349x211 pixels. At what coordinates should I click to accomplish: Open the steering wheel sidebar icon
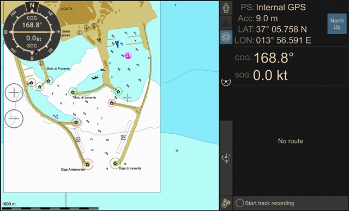click(x=226, y=82)
